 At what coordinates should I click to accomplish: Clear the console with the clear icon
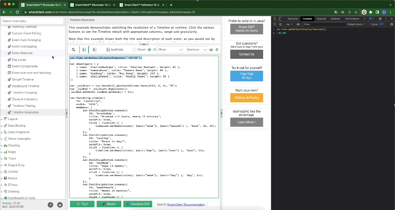(x=280, y=24)
